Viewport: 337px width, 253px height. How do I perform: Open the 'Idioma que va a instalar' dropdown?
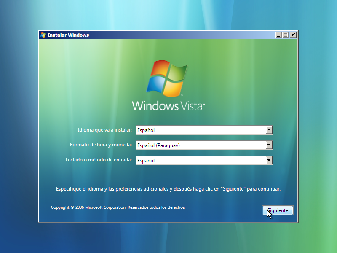tap(269, 130)
